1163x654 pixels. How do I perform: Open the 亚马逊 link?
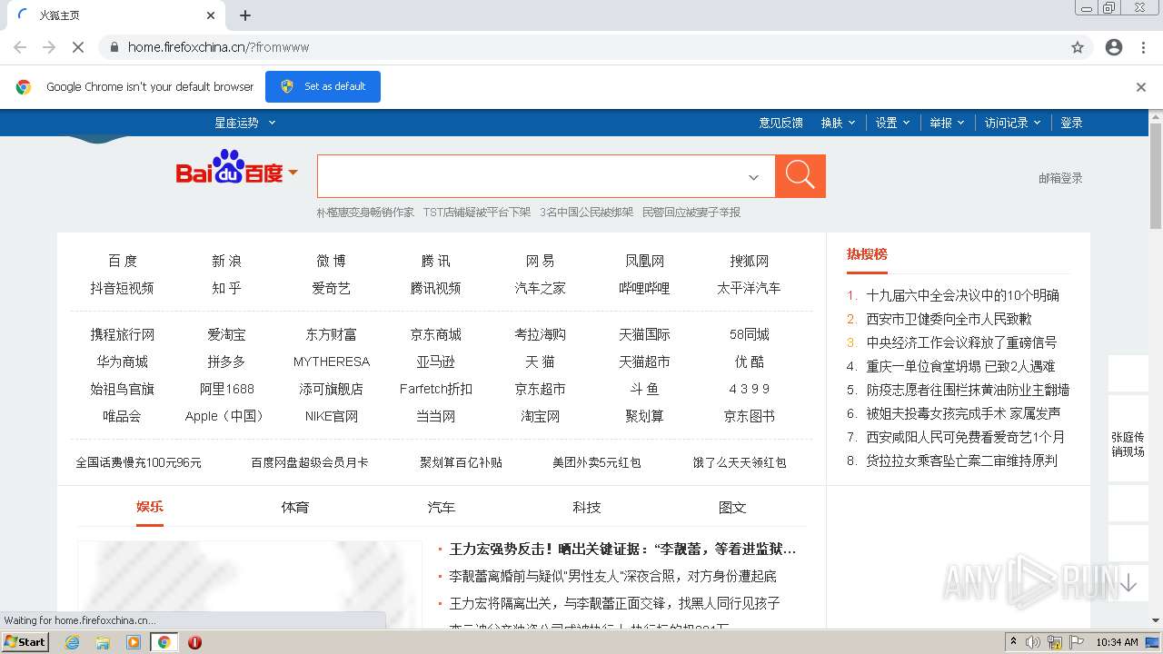[x=435, y=362]
